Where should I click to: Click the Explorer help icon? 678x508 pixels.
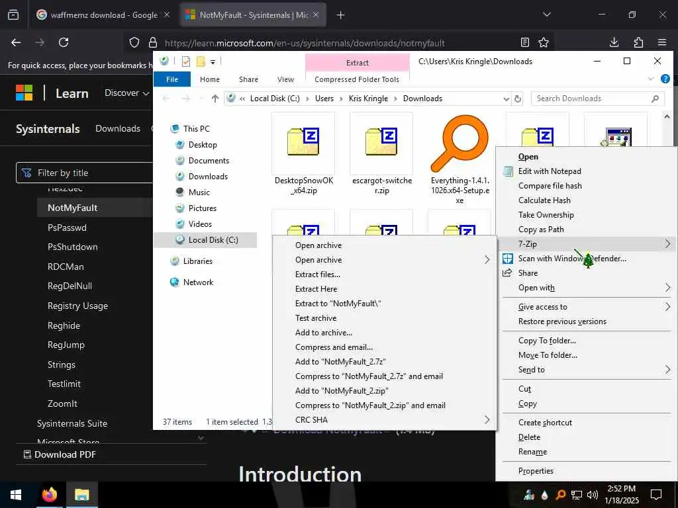[665, 79]
